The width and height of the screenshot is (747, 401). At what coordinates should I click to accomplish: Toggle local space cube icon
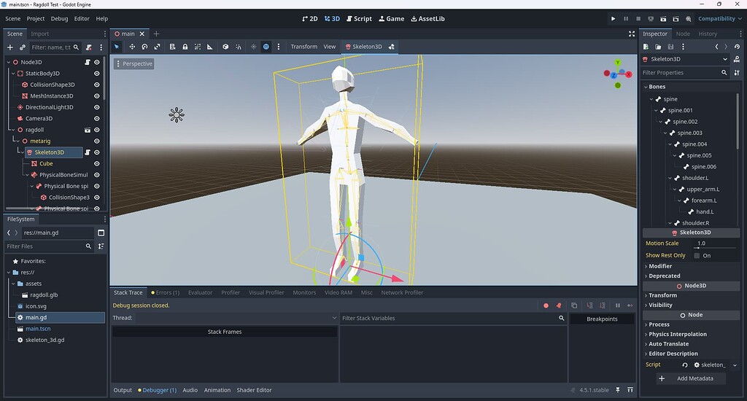click(225, 47)
